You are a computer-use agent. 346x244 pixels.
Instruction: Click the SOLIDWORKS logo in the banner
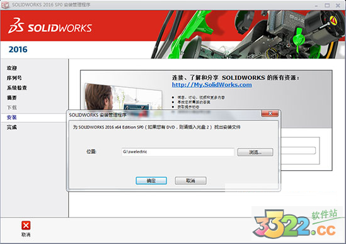(x=50, y=26)
